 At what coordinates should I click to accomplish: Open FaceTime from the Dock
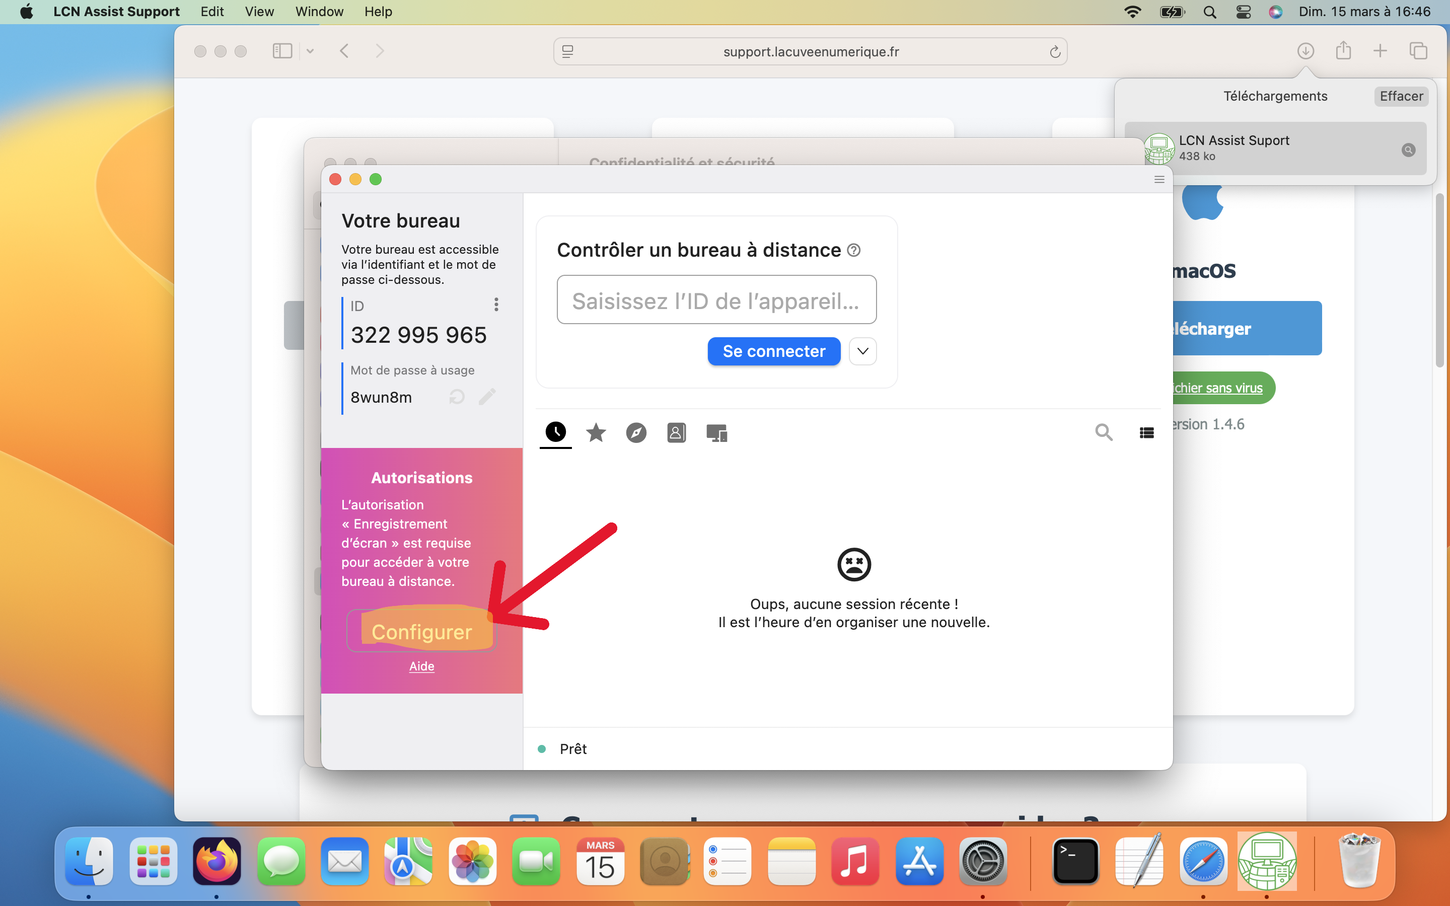coord(536,861)
